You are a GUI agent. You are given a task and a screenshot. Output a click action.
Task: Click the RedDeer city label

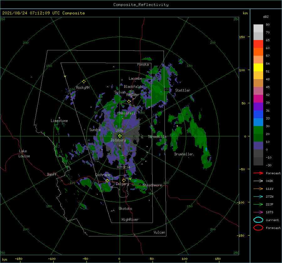click(133, 95)
